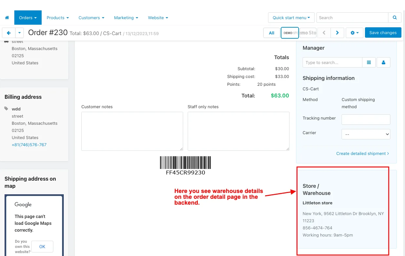
Task: Open the Carrier dropdown
Action: click(x=366, y=134)
